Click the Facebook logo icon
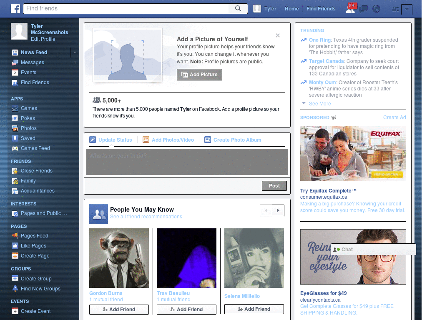 [x=15, y=9]
